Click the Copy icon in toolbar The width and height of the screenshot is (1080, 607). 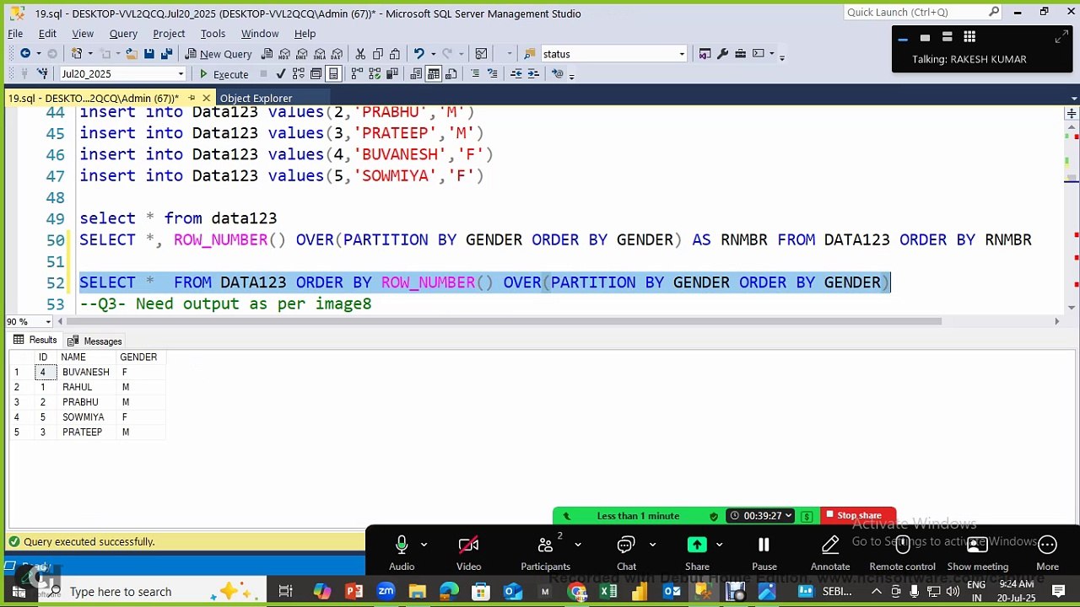tap(378, 54)
